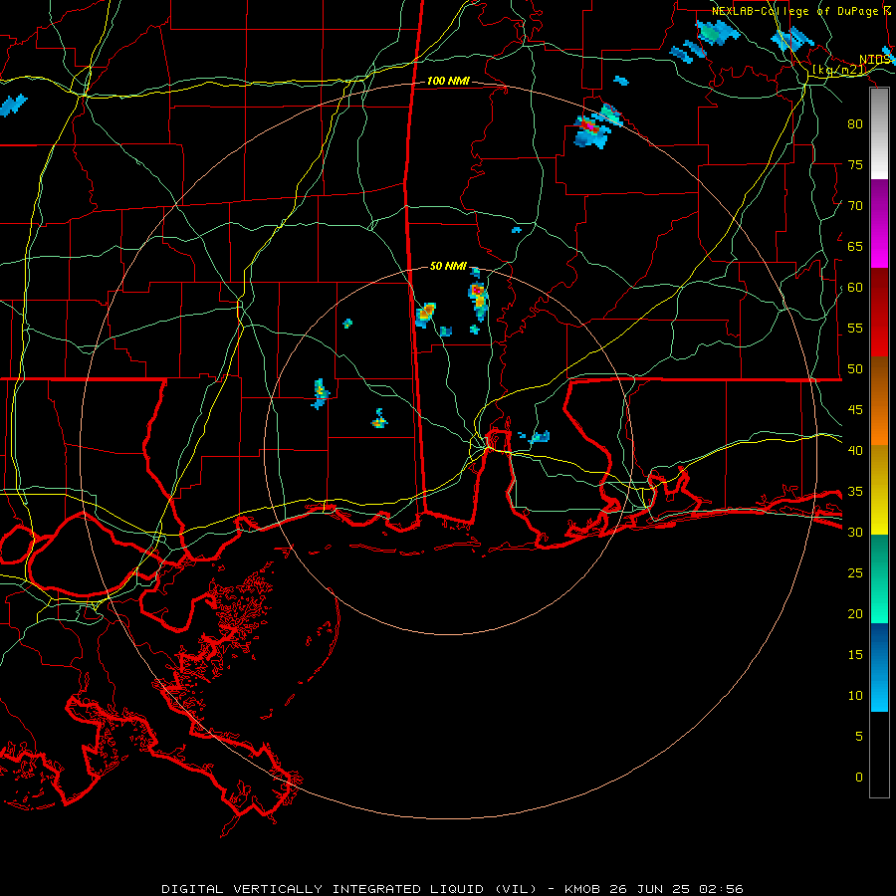Image resolution: width=896 pixels, height=896 pixels.
Task: Select the orange-brown segment of the color scale
Action: click(879, 401)
